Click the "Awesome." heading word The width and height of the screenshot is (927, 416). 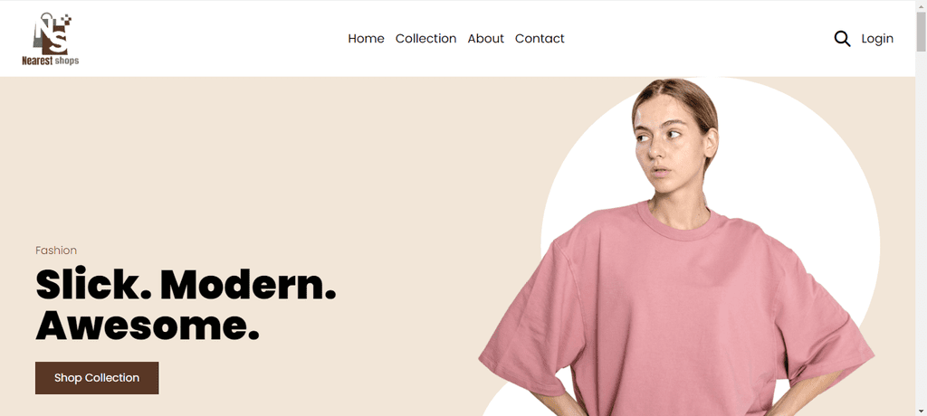pos(148,326)
